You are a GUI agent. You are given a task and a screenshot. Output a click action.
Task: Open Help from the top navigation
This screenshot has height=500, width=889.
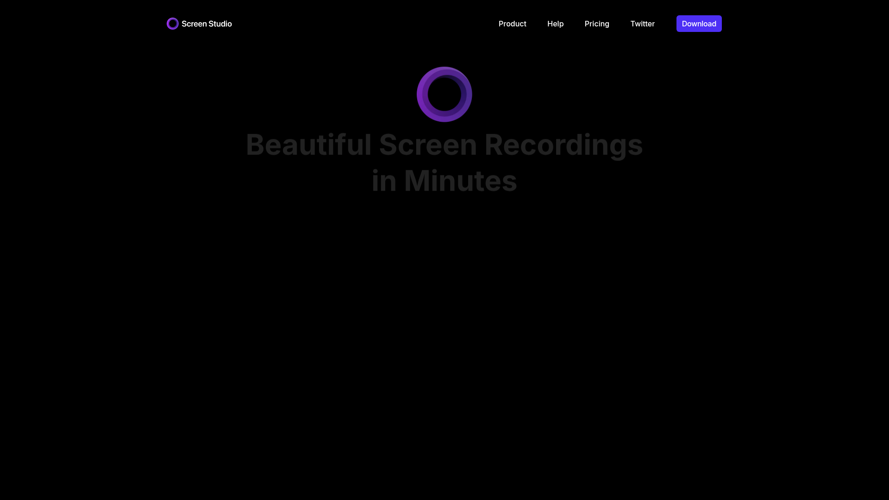click(555, 24)
